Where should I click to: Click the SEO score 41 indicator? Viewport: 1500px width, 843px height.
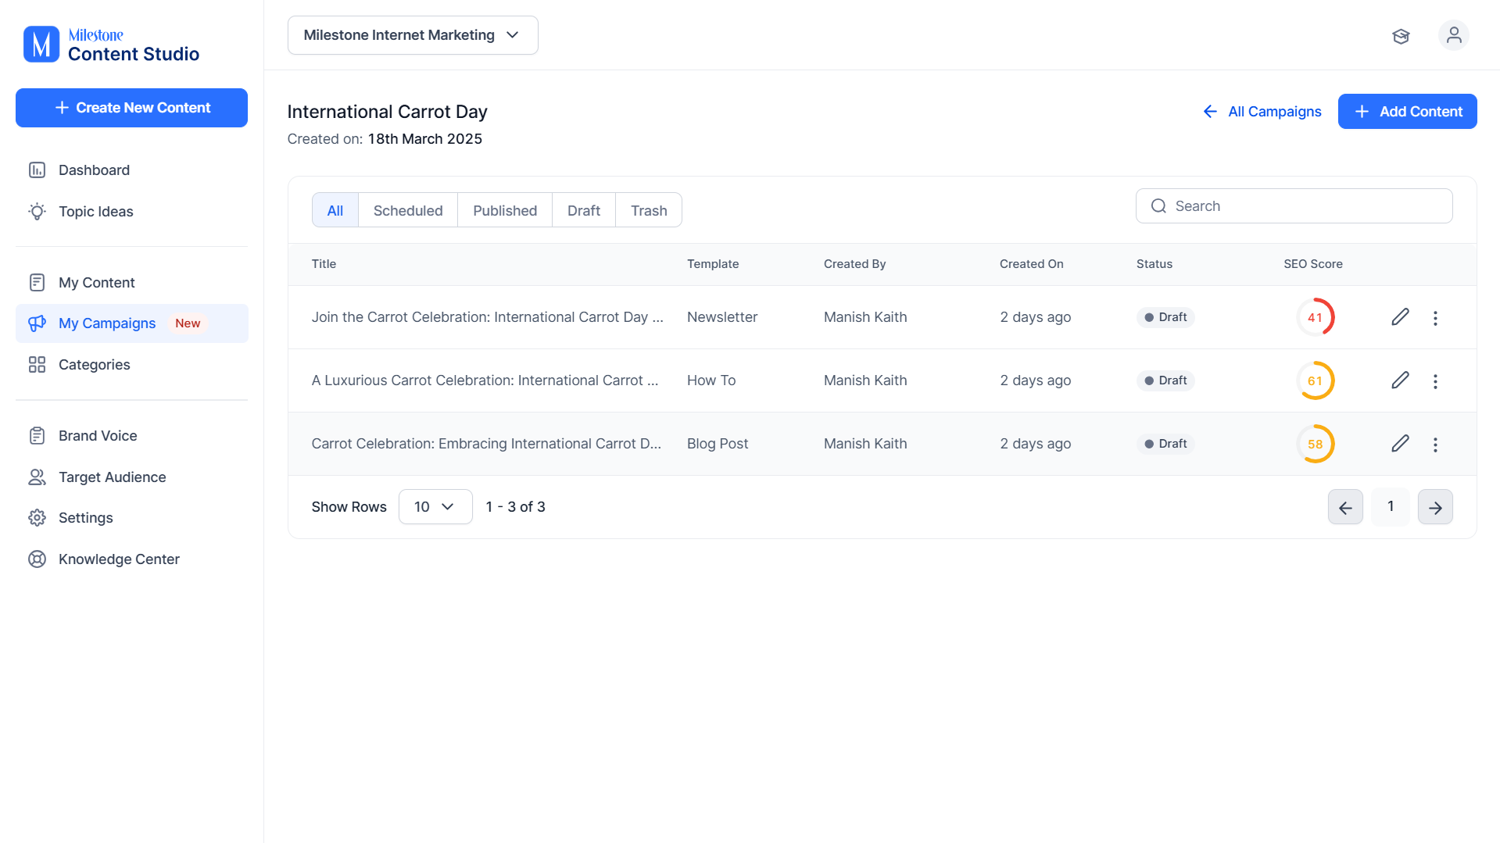click(x=1316, y=317)
